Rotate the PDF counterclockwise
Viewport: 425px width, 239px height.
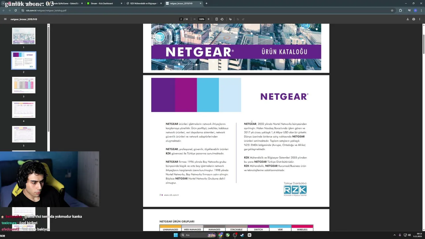[222, 19]
